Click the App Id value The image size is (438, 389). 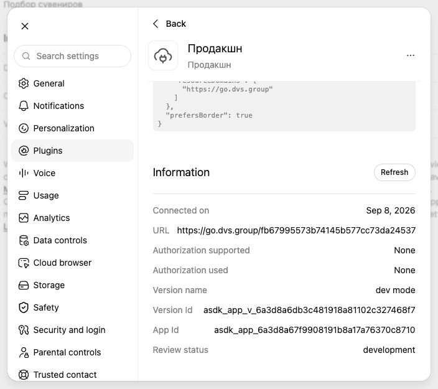[315, 330]
